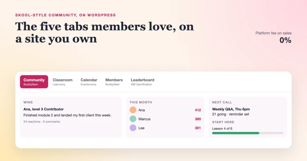
Task: Select Lee's score 301
Action: point(198,128)
